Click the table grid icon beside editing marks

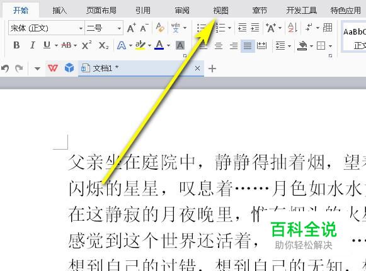328,28
